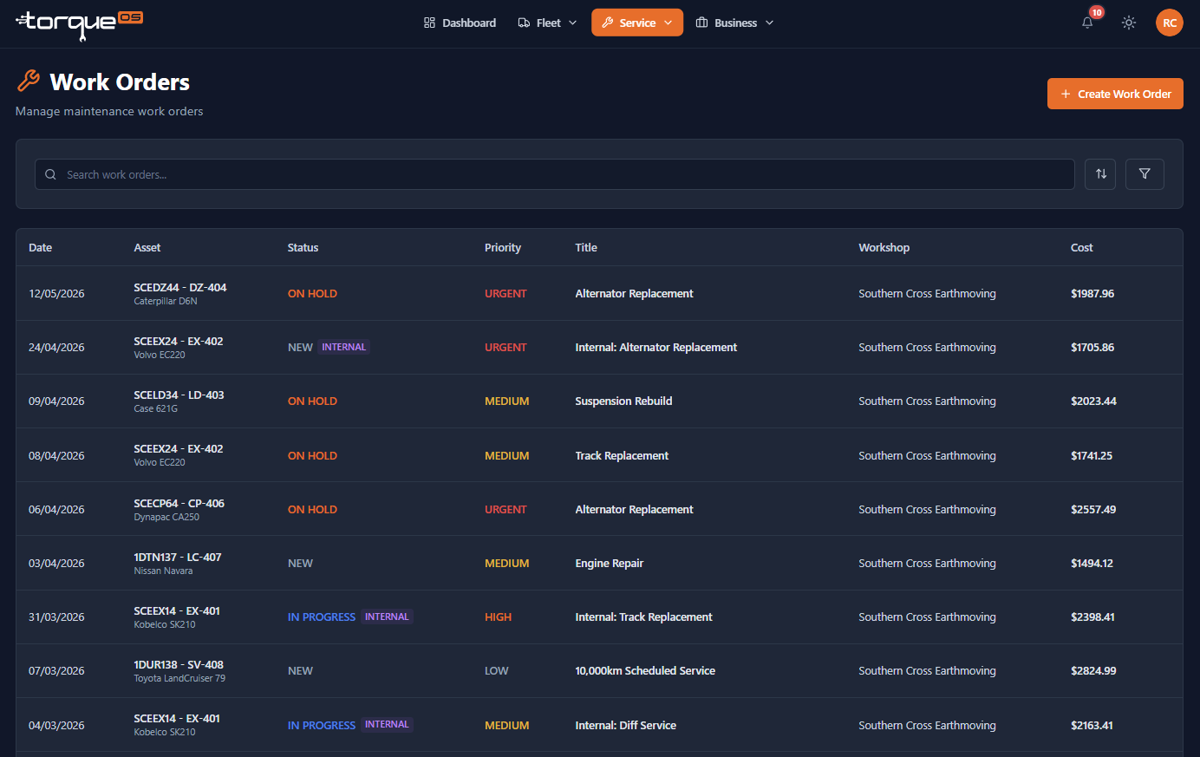This screenshot has width=1200, height=757.
Task: Open the Service menu
Action: click(x=637, y=23)
